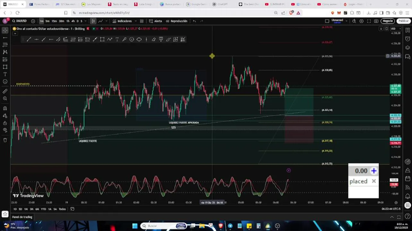Take a chart snapshot with camera icon
The width and height of the screenshot is (412, 231).
click(x=376, y=21)
